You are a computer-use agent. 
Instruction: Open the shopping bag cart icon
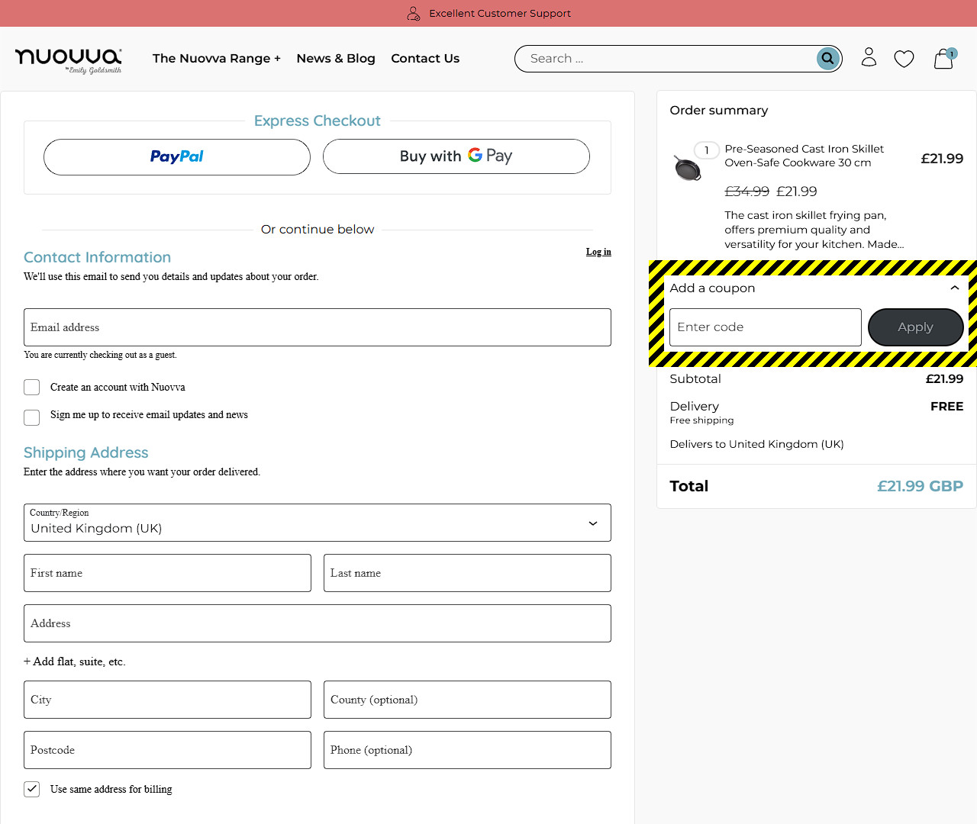click(943, 59)
